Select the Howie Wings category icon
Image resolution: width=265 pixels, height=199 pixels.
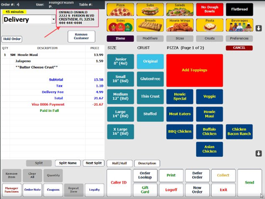tap(180, 25)
